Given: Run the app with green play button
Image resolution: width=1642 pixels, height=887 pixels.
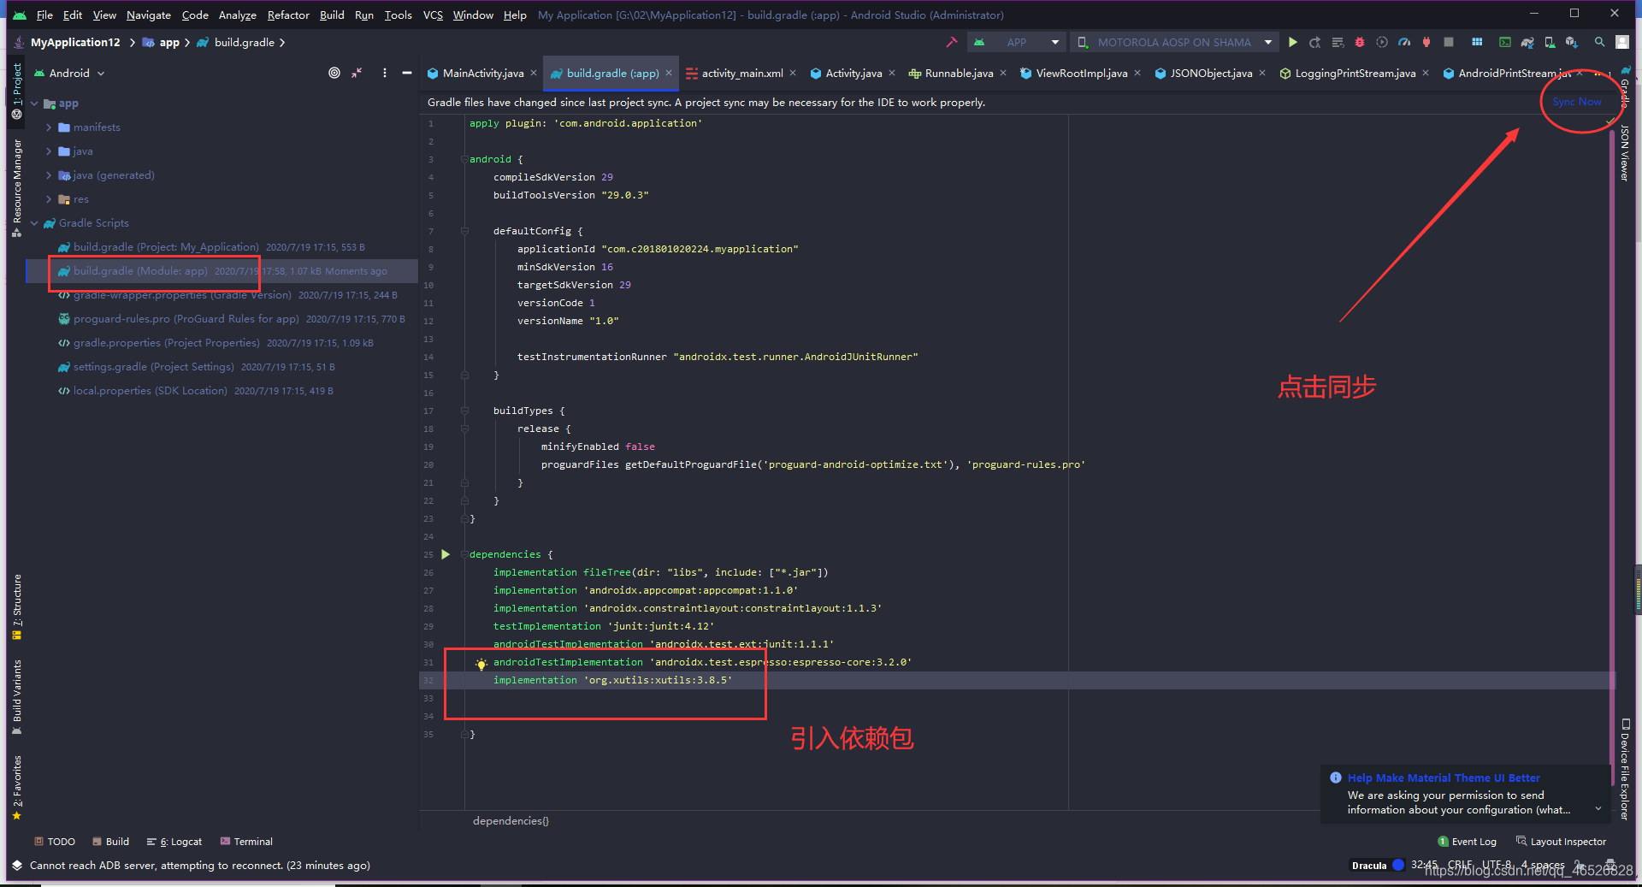Looking at the screenshot, I should [x=1293, y=42].
